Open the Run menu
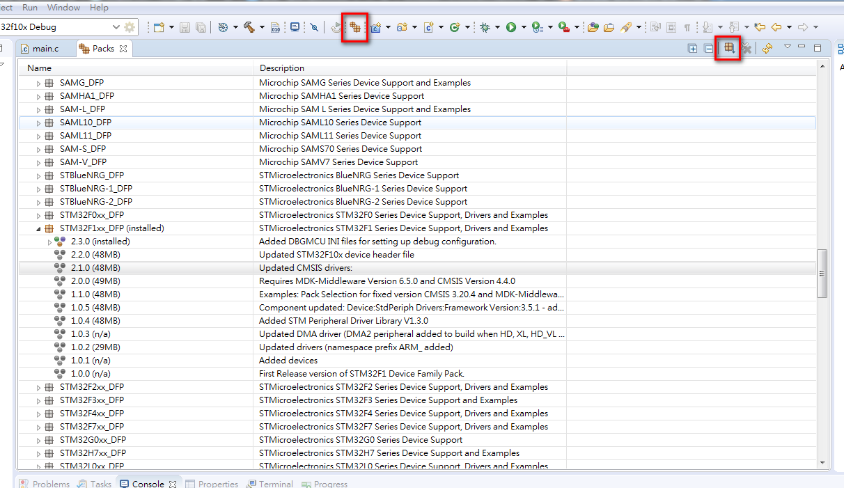The height and width of the screenshot is (488, 844). [30, 8]
